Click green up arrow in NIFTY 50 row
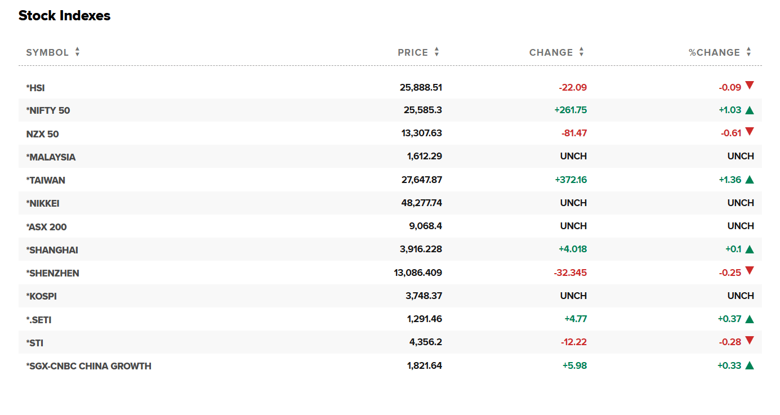This screenshot has width=780, height=415. 749,110
